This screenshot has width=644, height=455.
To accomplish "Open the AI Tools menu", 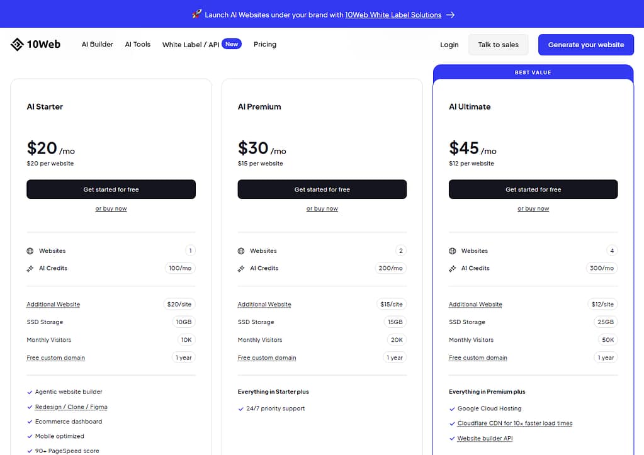I will point(138,44).
